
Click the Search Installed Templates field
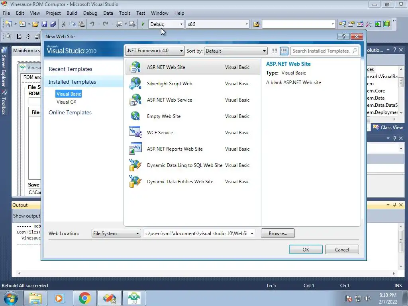324,51
